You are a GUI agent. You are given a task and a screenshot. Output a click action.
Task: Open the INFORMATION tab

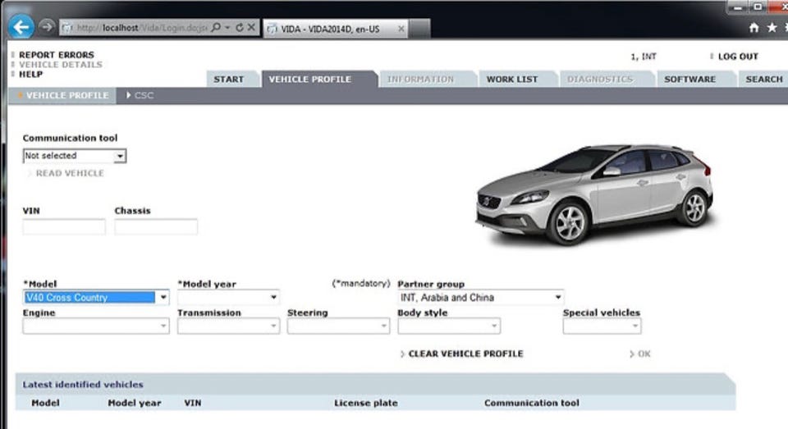[420, 80]
